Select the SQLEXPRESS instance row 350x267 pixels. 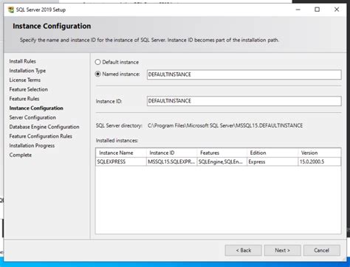click(219, 162)
